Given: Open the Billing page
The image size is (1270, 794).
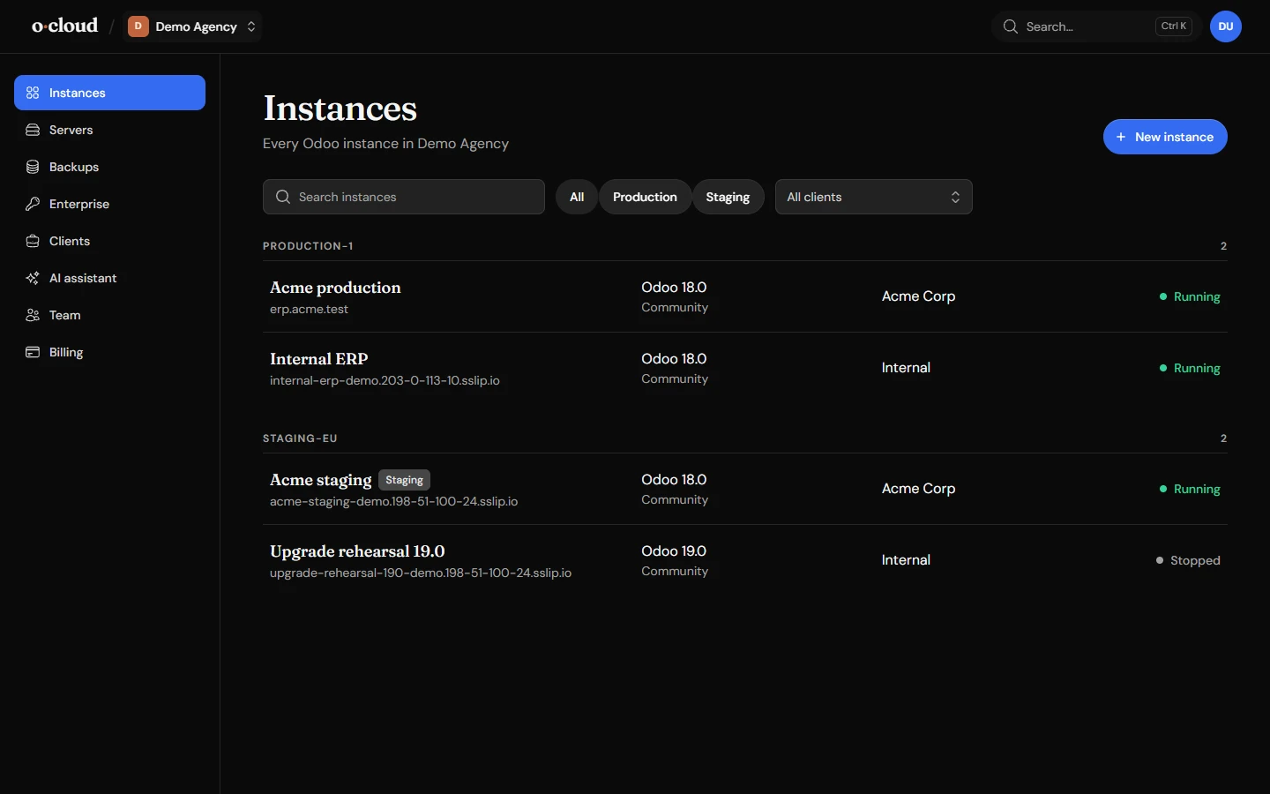Looking at the screenshot, I should pyautogui.click(x=109, y=352).
